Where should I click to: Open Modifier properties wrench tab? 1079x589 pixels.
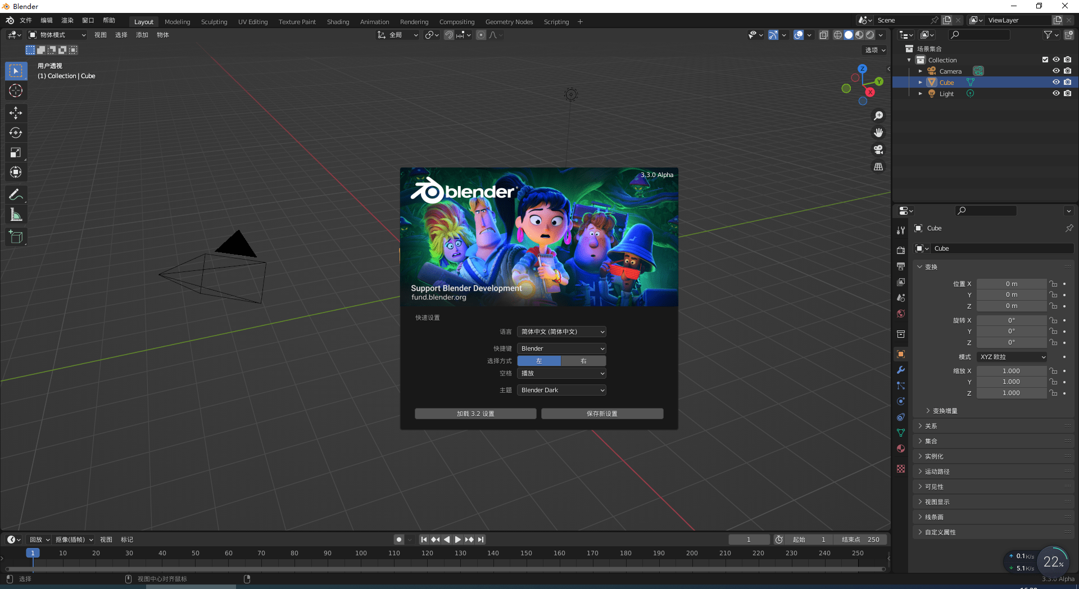tap(901, 370)
